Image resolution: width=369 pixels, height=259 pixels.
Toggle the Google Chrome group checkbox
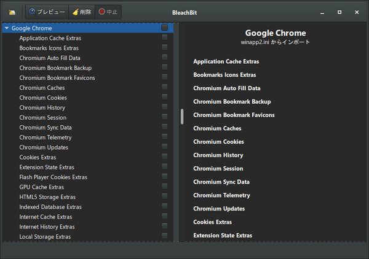pos(164,28)
